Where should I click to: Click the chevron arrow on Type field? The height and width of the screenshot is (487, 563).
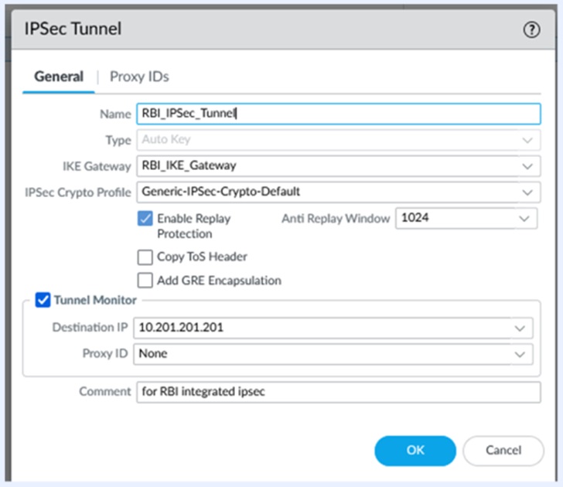click(x=527, y=140)
